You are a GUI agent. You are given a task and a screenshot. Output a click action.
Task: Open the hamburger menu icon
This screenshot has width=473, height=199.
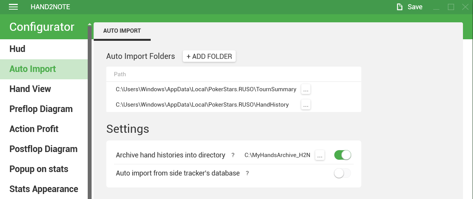pyautogui.click(x=14, y=7)
